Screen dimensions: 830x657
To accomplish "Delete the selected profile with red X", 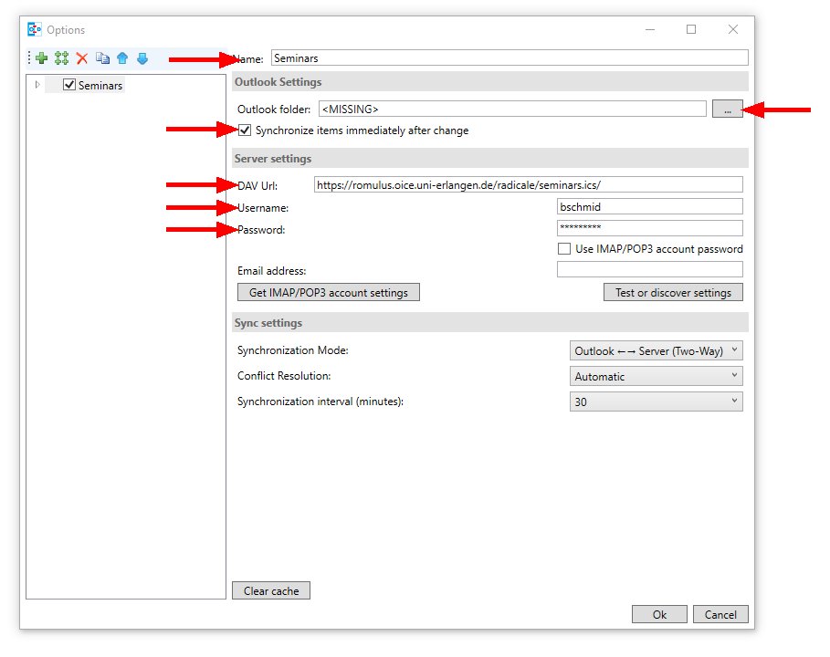I will (x=82, y=58).
